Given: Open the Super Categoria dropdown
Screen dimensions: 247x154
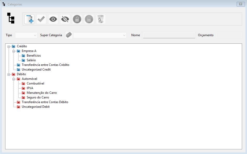Looking at the screenshot, I should [x=100, y=35].
